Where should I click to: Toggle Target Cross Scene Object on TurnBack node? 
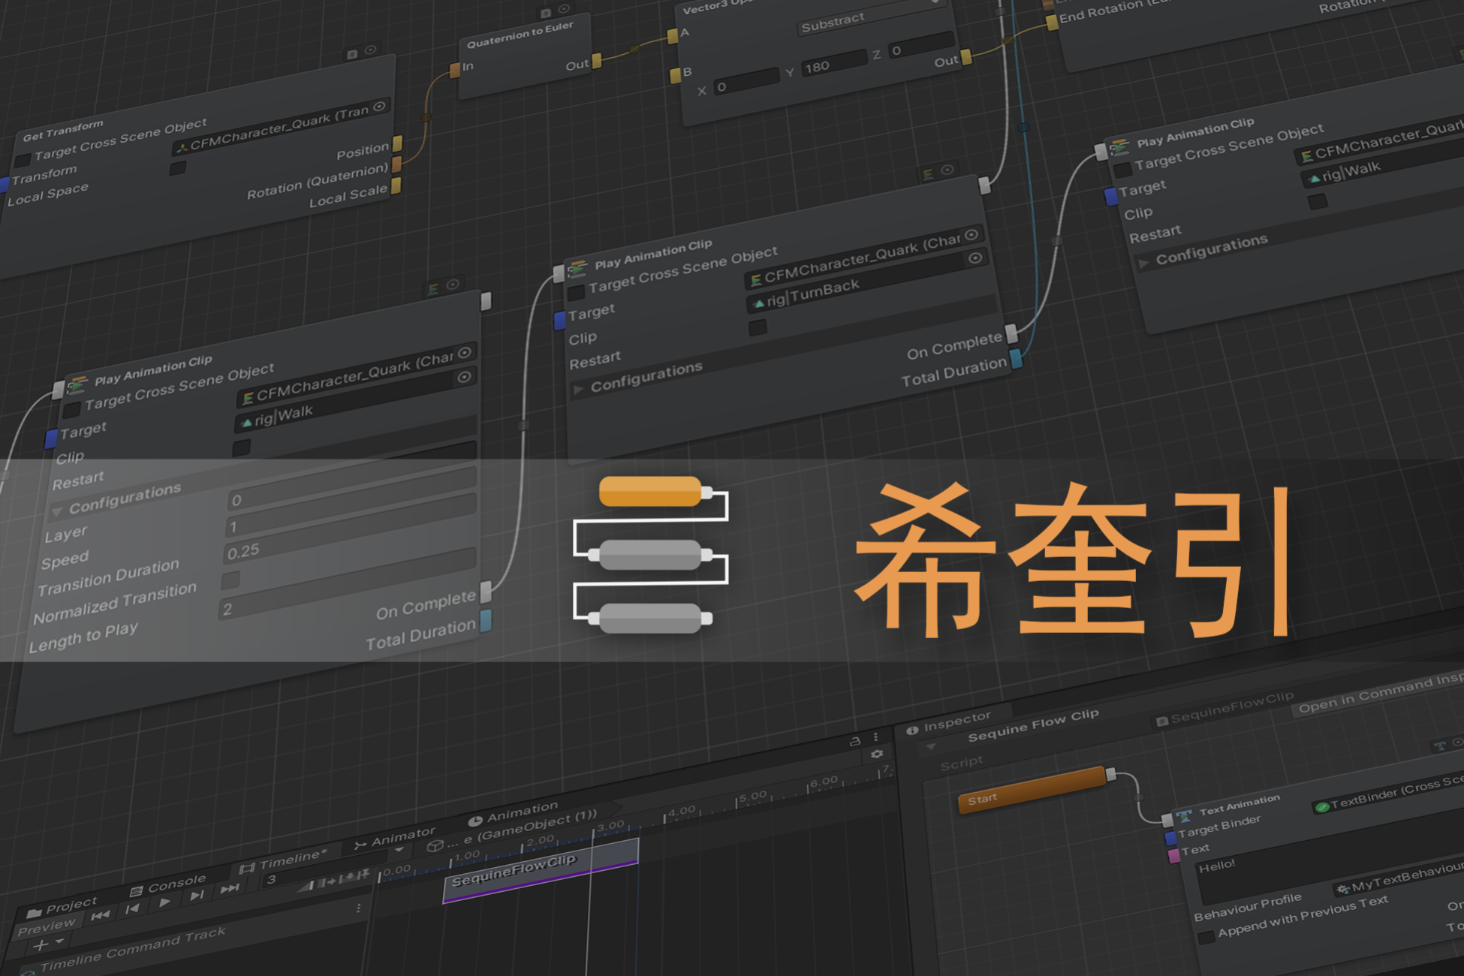pyautogui.click(x=577, y=292)
